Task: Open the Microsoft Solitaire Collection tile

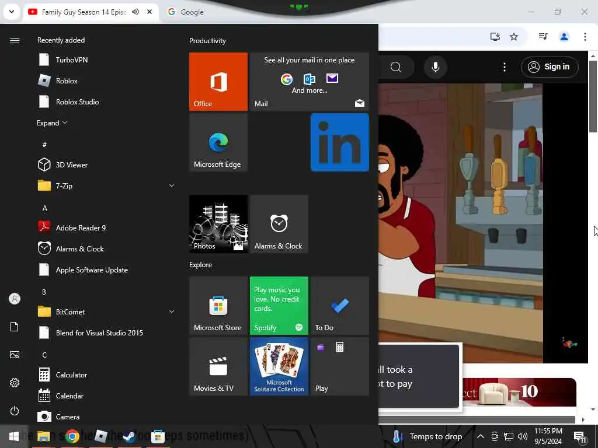Action: pos(279,366)
